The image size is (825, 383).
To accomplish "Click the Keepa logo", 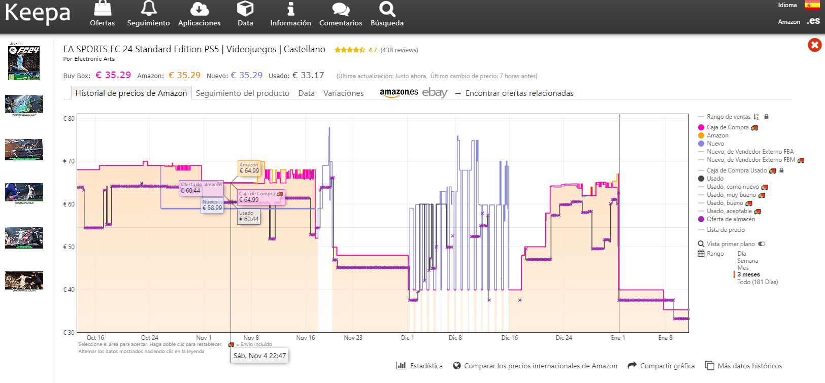I will [38, 14].
